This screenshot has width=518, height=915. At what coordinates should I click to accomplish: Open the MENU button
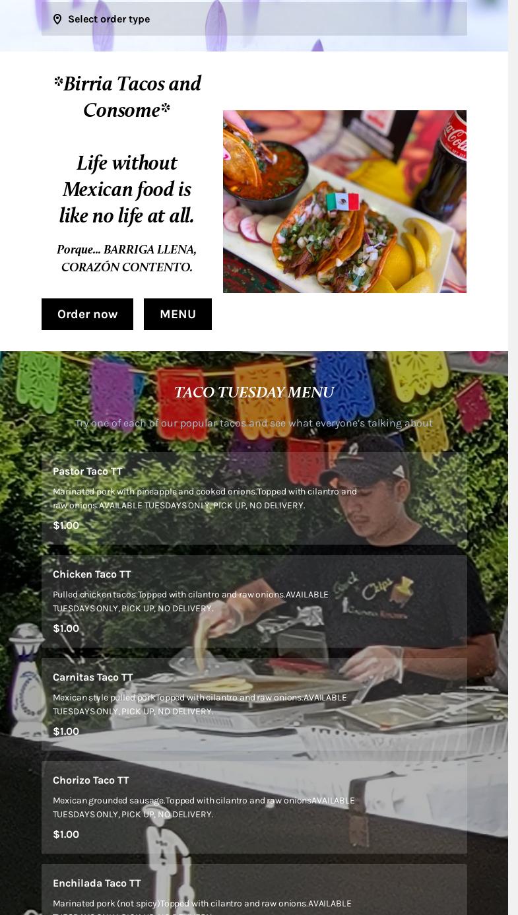pyautogui.click(x=178, y=314)
